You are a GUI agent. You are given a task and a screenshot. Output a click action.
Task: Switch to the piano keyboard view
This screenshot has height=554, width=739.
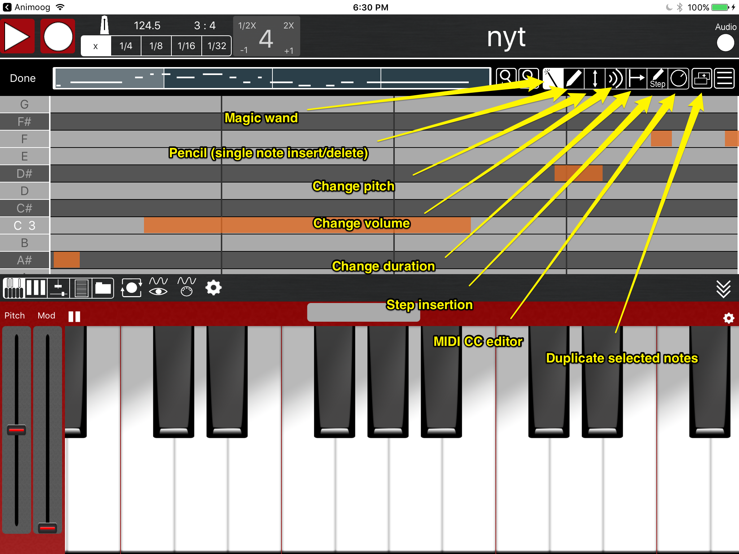14,288
